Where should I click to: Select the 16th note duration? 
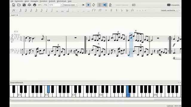[x=36, y=10]
